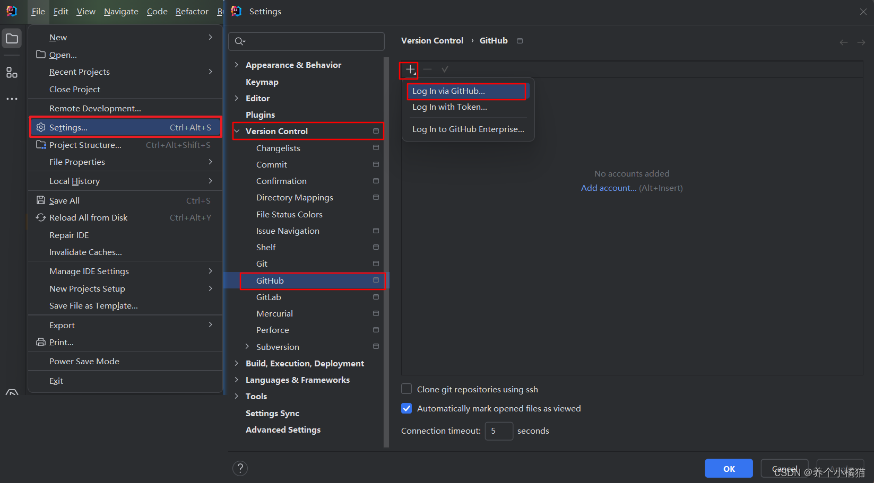The width and height of the screenshot is (874, 483).
Task: Open the Navigate menu
Action: click(121, 11)
